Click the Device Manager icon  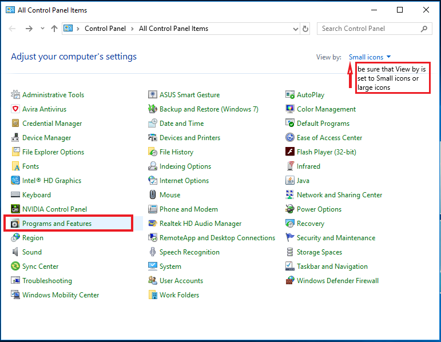[15, 137]
